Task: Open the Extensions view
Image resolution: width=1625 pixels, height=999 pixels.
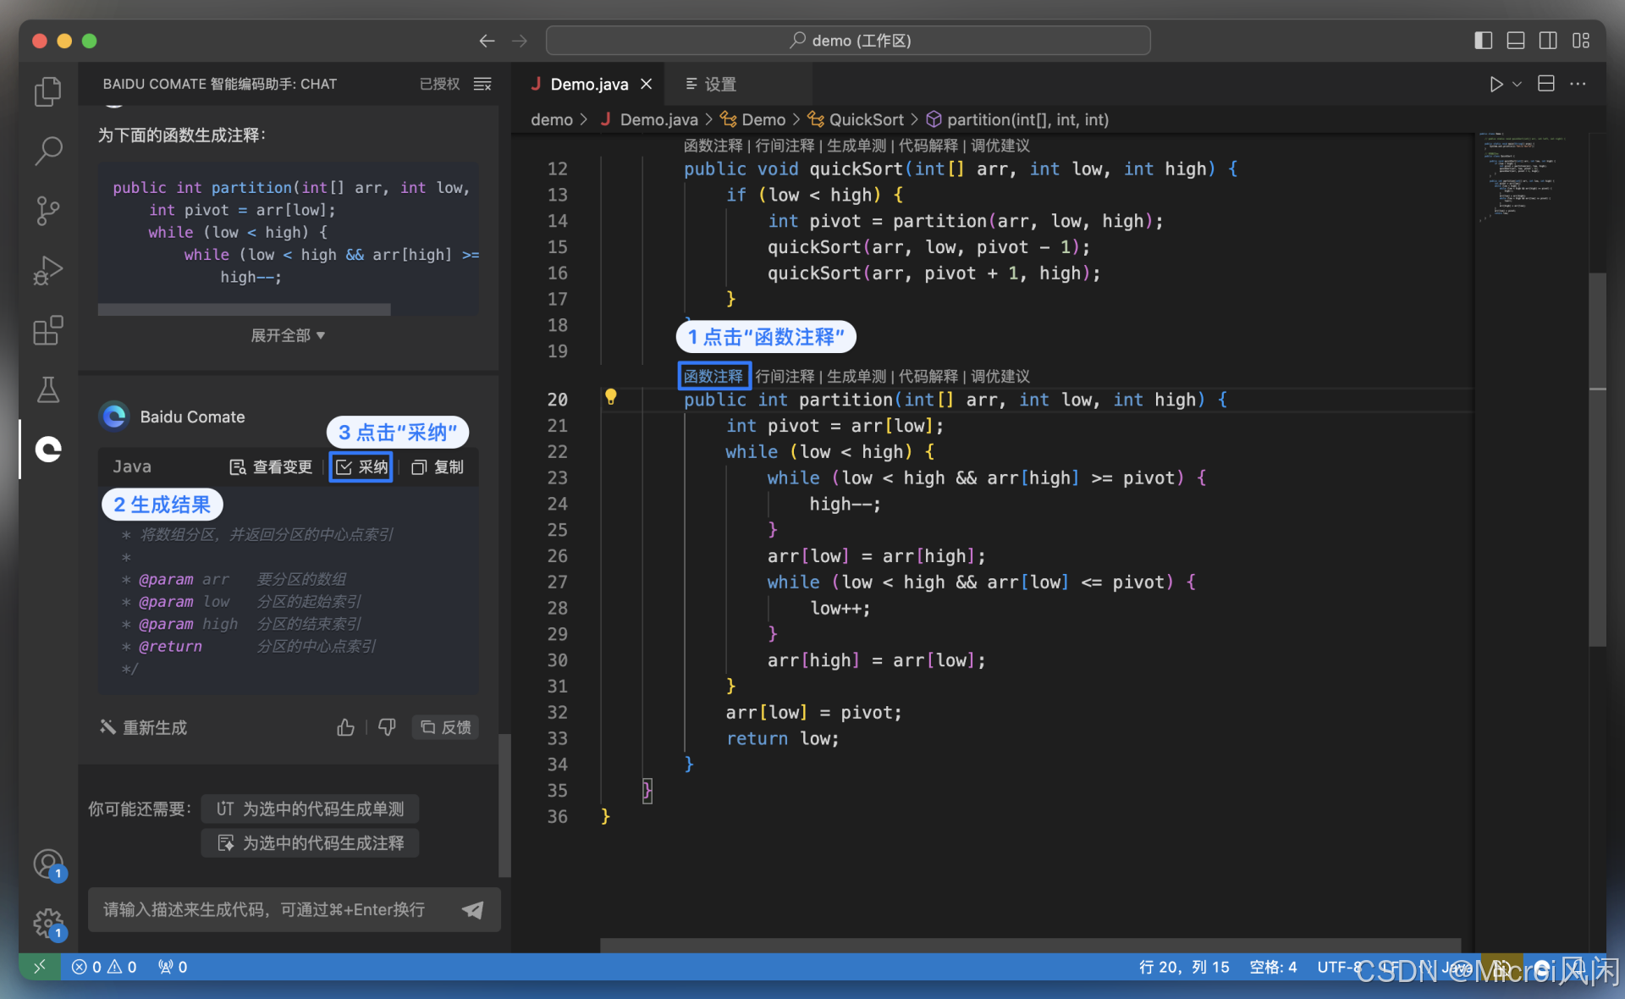Action: [x=48, y=330]
